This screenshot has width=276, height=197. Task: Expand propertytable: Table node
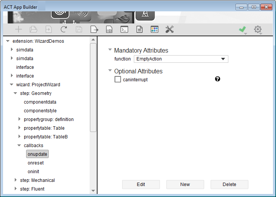click(x=20, y=128)
